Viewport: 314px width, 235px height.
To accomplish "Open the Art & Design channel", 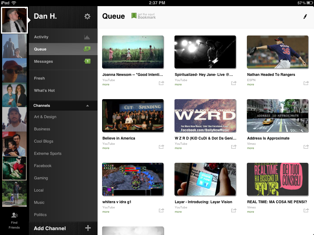I will (x=63, y=117).
